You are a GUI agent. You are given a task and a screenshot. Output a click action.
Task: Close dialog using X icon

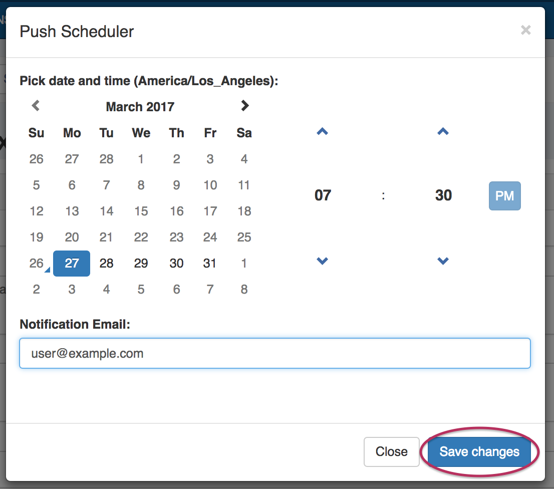click(525, 31)
